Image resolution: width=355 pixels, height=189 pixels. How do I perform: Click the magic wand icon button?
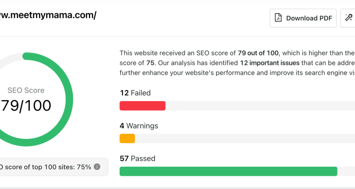348,18
